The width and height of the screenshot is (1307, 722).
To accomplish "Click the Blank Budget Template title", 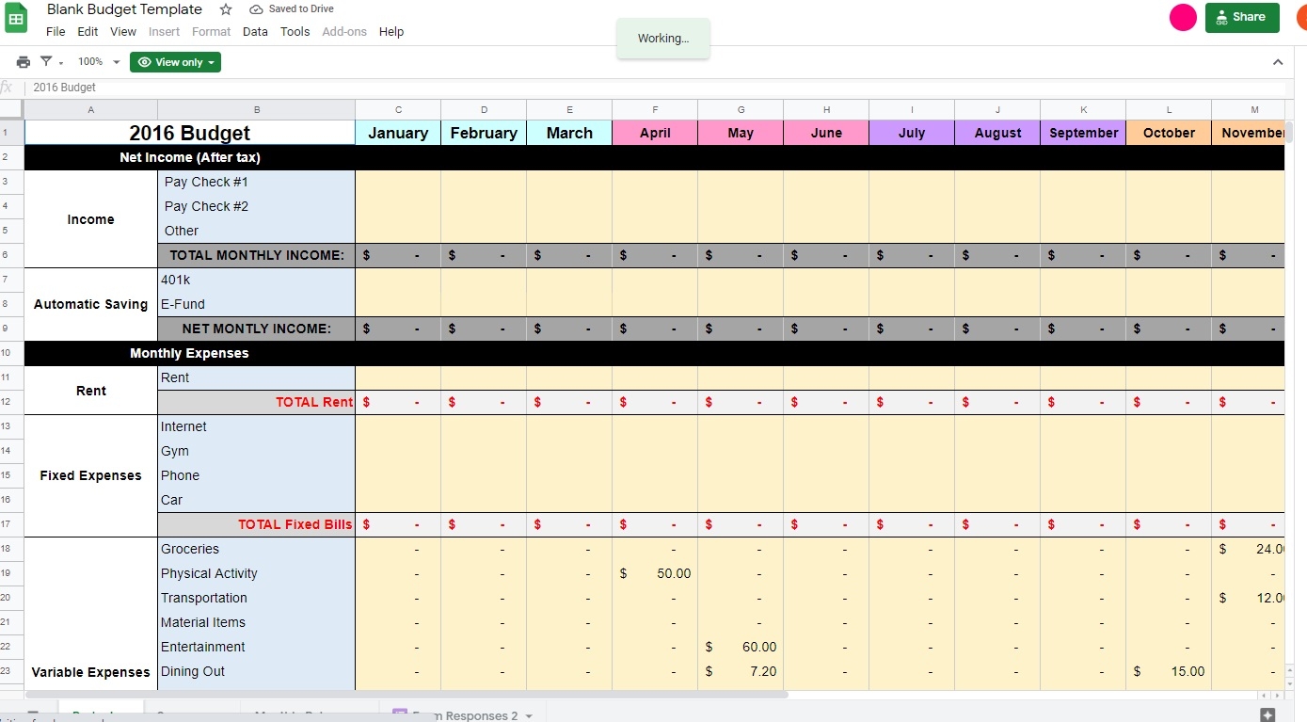I will 124,9.
